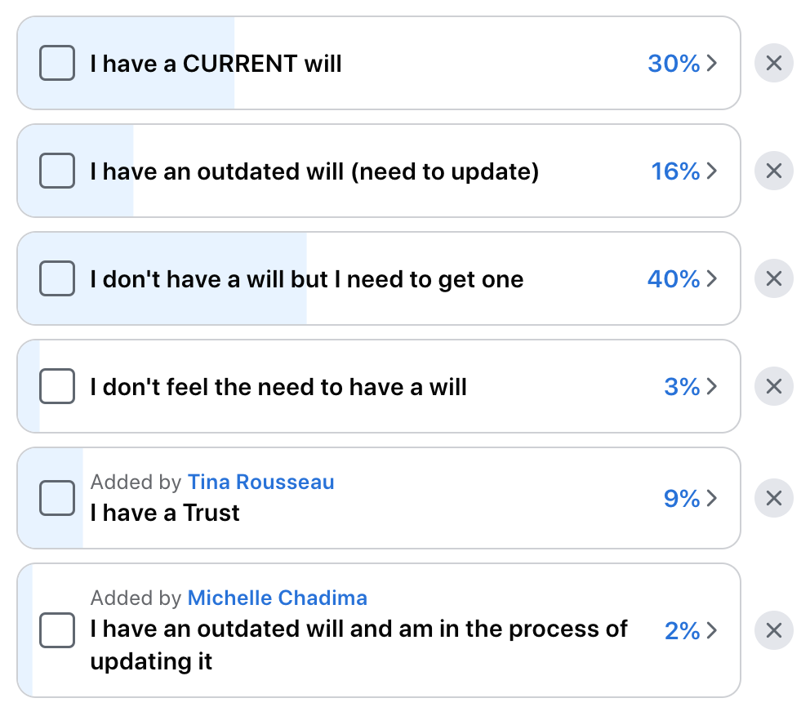Open the 3% voter list chevron

point(712,386)
